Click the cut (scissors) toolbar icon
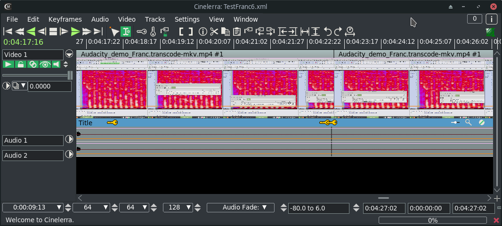The width and height of the screenshot is (502, 226). click(x=214, y=32)
